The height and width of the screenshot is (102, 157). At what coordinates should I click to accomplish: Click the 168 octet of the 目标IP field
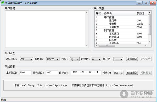click(82, 72)
